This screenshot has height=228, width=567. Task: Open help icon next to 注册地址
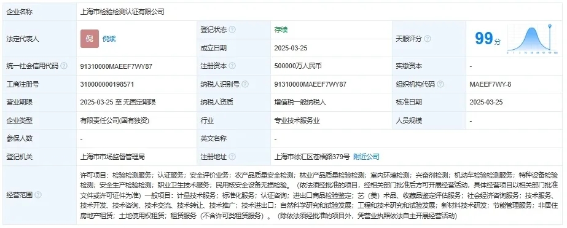[x=232, y=157]
